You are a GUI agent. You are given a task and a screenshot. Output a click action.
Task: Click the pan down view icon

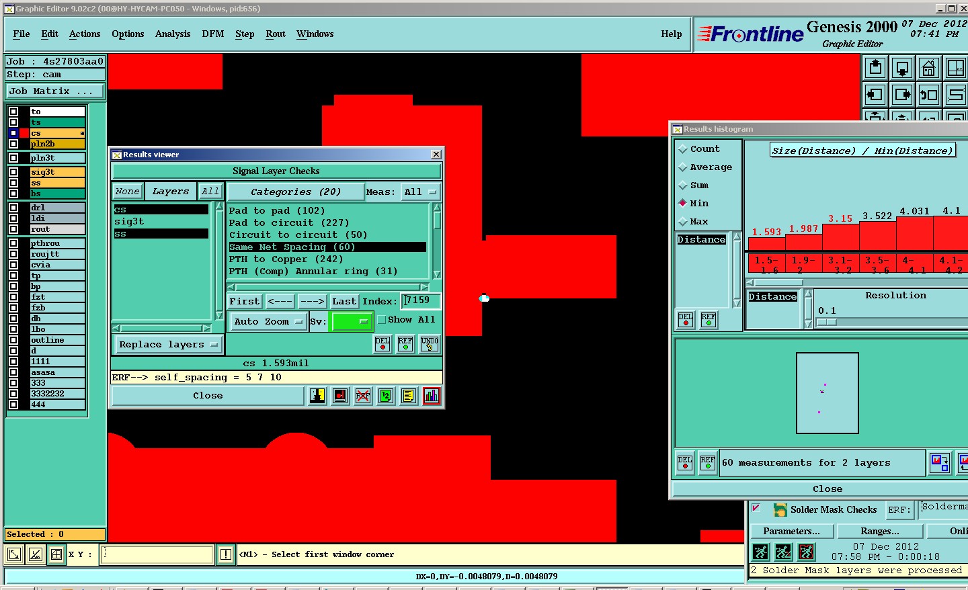click(x=902, y=68)
